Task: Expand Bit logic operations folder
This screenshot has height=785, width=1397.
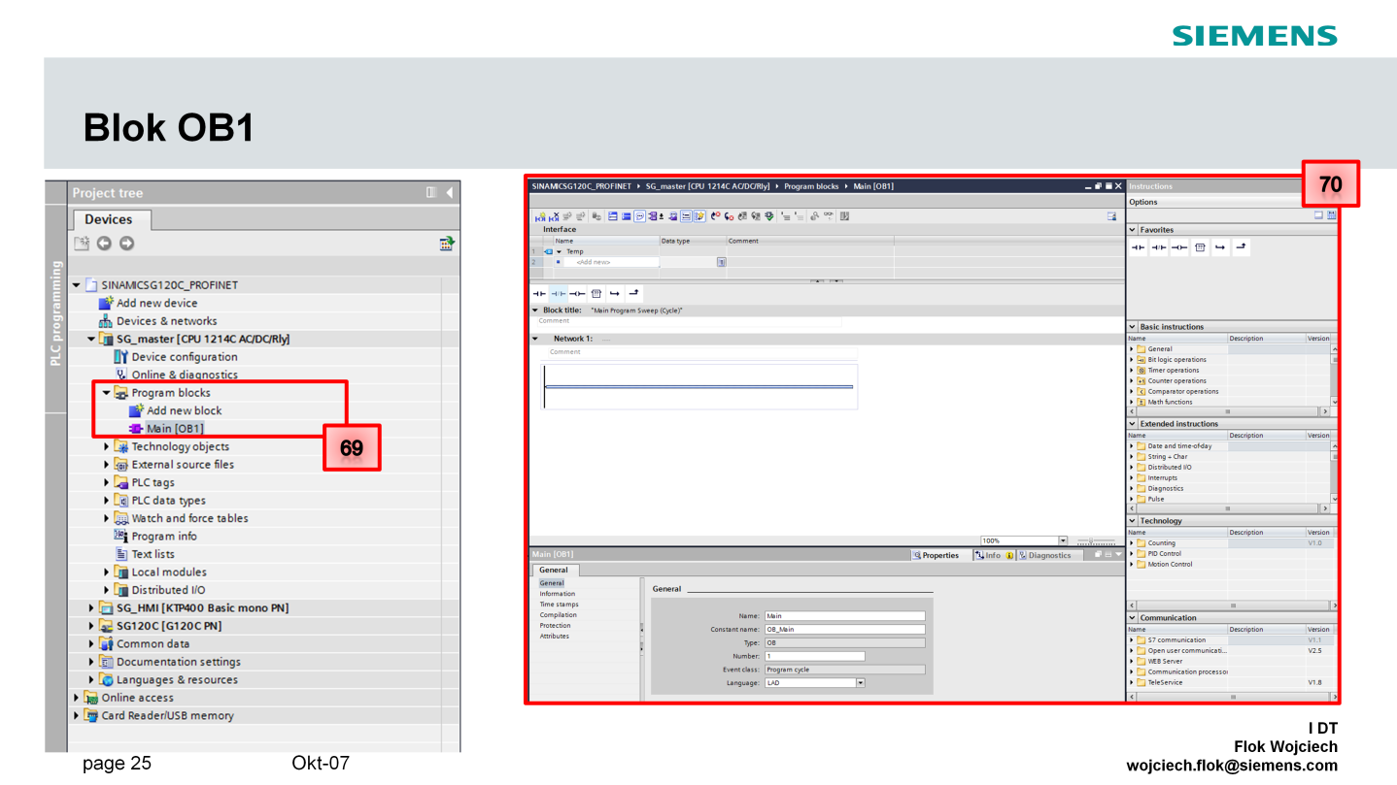Action: click(x=1132, y=360)
